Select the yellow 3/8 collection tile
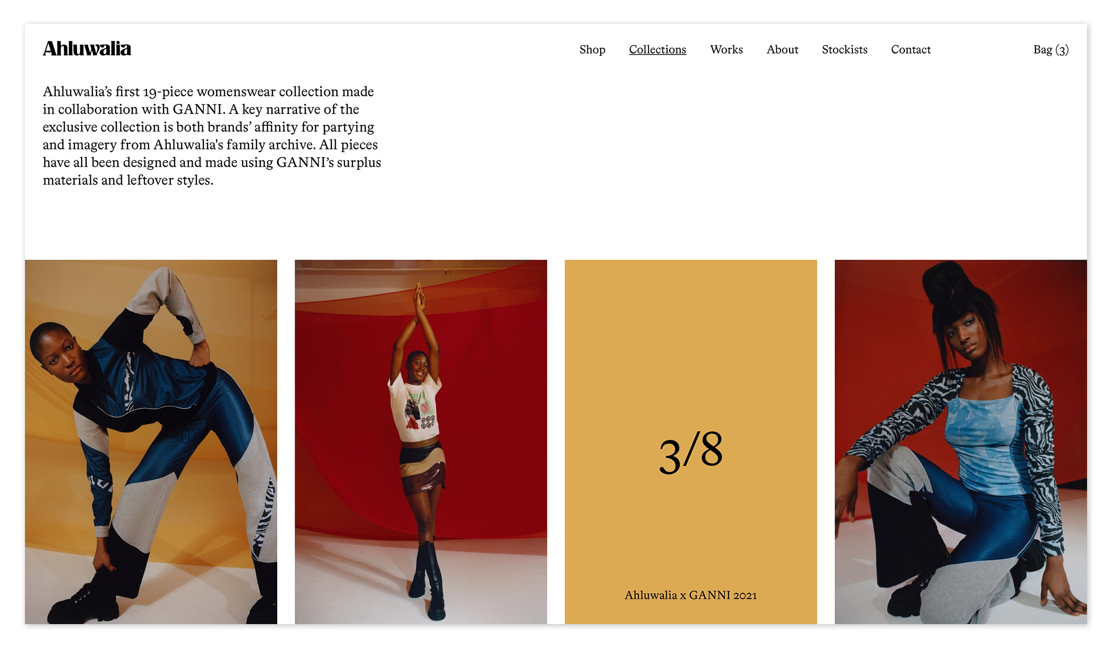Viewport: 1112px width, 648px height. tap(690, 442)
